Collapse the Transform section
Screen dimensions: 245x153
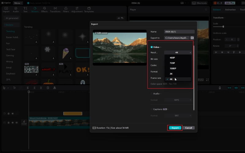click(225, 18)
